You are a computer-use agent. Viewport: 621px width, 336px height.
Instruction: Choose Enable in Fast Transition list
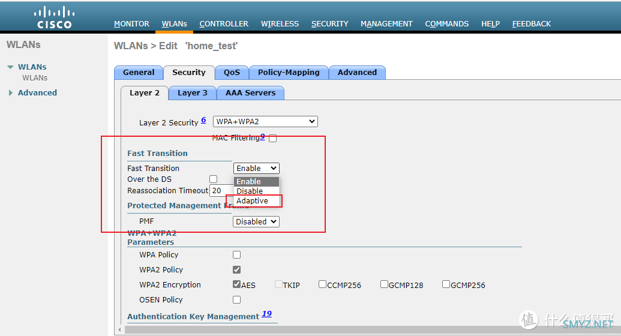tap(257, 181)
